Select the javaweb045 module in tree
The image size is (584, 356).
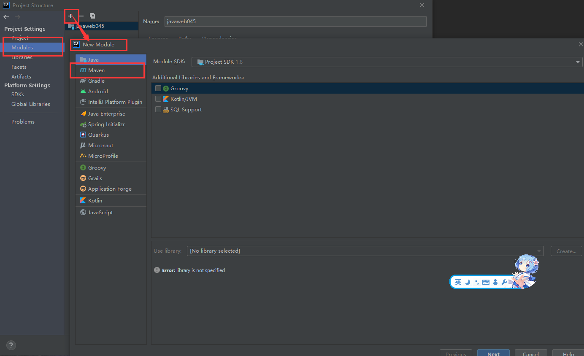[x=102, y=26]
